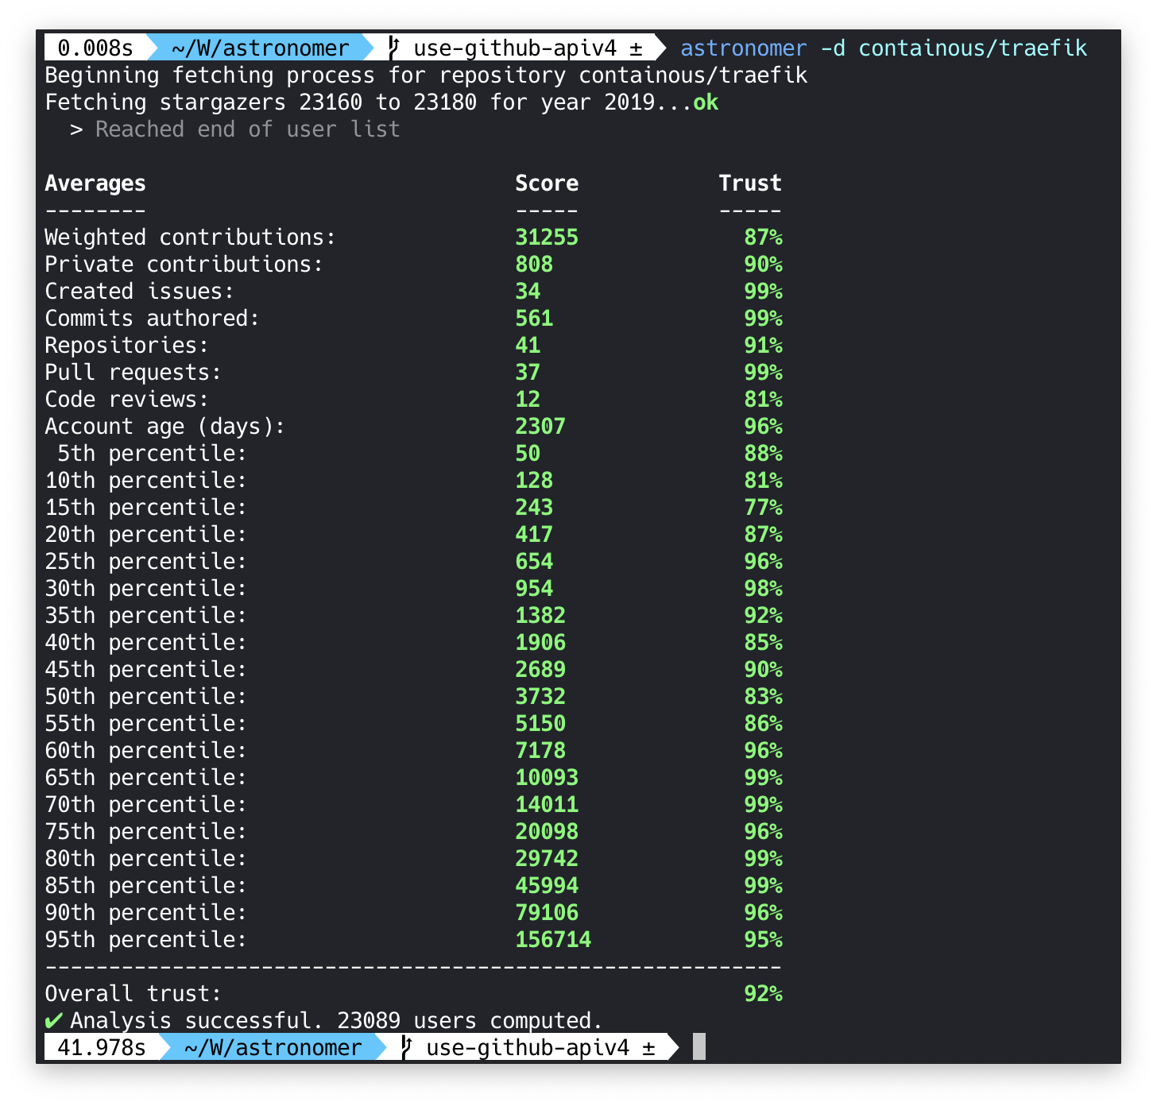Click Code reviews score 12
Screen dimensions: 1157x1106
pos(528,400)
